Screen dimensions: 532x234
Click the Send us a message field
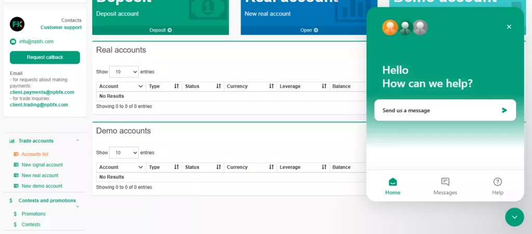point(445,110)
